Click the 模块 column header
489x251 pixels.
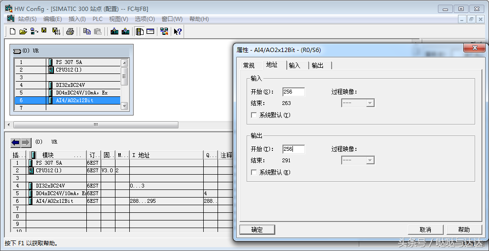[56, 155]
